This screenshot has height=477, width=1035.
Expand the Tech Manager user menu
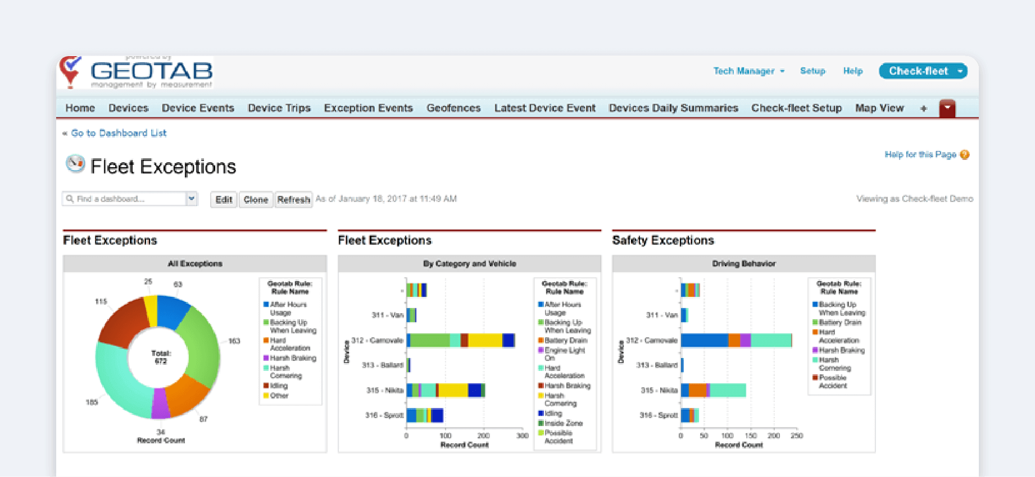click(x=748, y=71)
